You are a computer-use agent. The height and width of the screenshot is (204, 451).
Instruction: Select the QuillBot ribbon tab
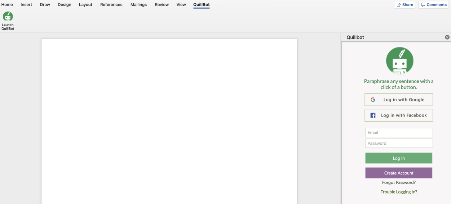(201, 5)
